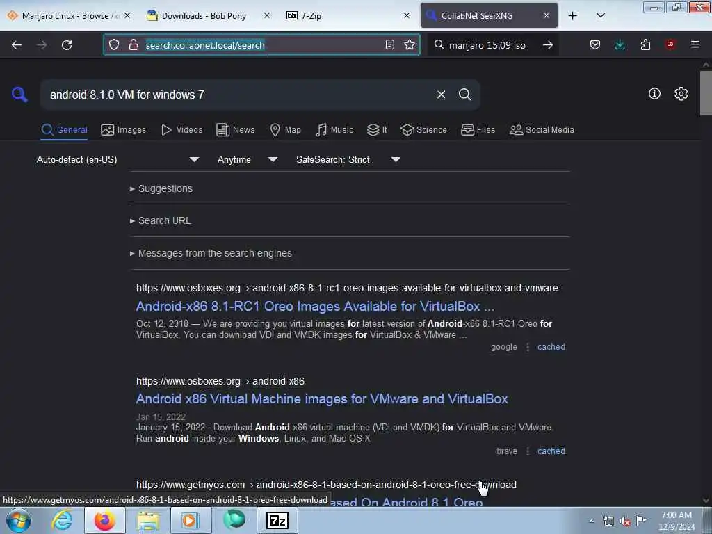Viewport: 712px width, 534px height.
Task: Open Windows Explorer folder in taskbar
Action: pyautogui.click(x=148, y=521)
